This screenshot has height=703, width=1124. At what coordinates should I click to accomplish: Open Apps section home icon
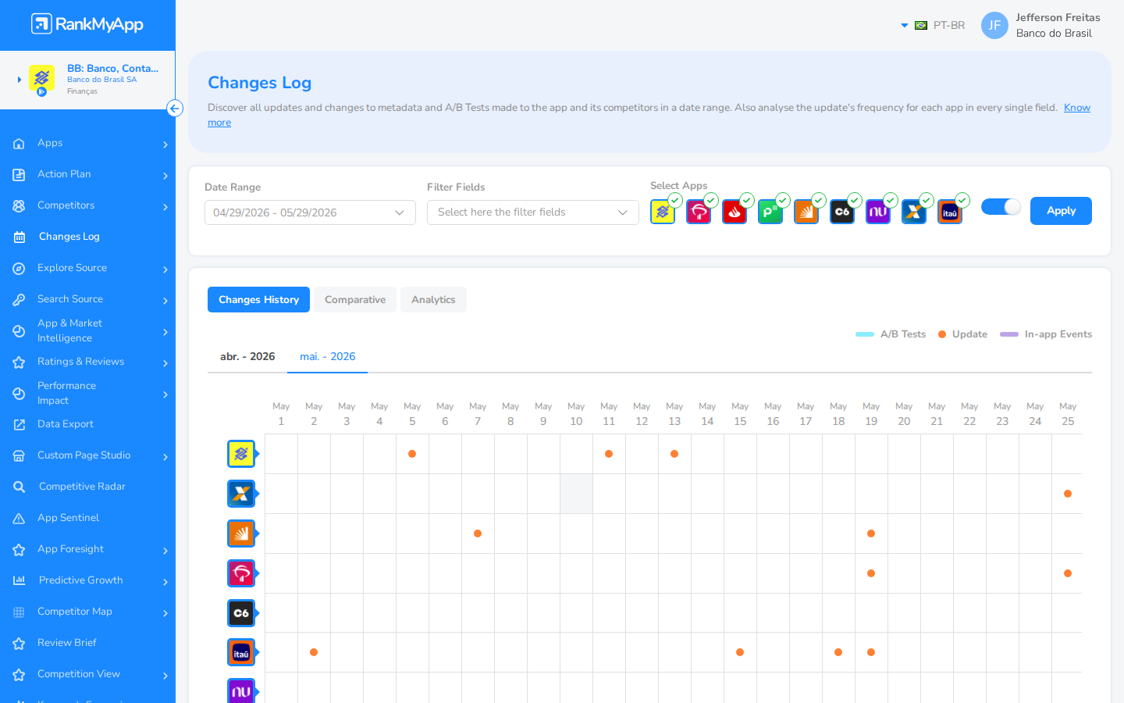[x=19, y=144]
